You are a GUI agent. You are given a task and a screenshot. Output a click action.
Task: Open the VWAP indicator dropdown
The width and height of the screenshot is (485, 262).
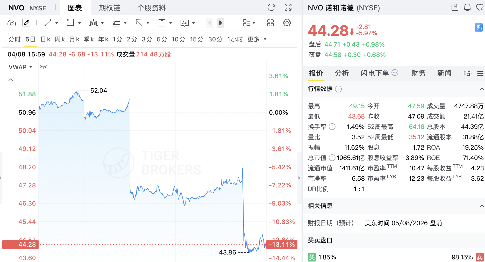tap(20, 67)
